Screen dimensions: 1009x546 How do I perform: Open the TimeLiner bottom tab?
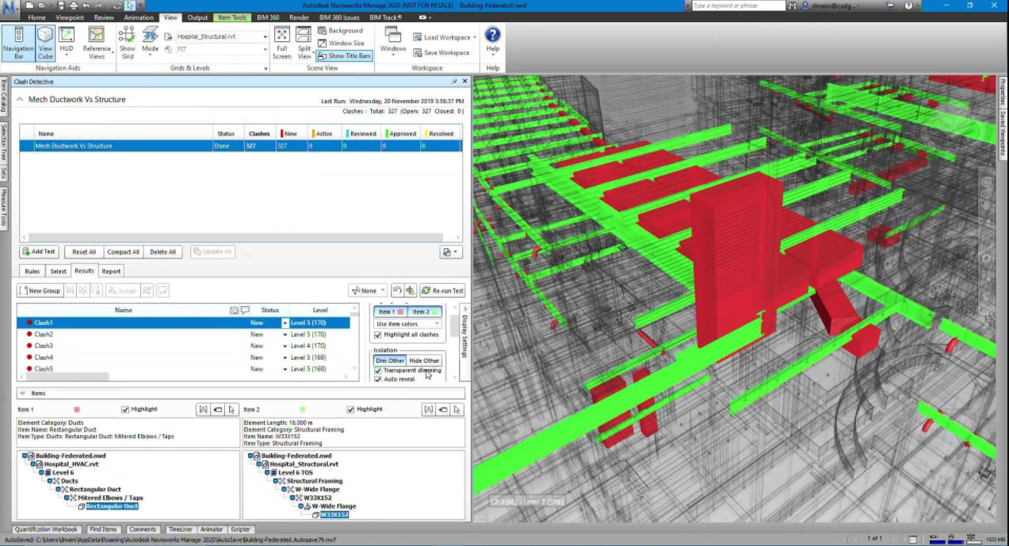(179, 529)
